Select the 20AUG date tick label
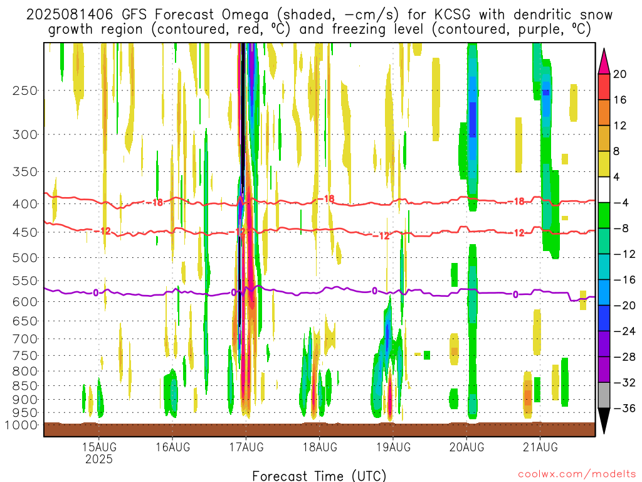Viewport: 642px width, 482px height. (466, 447)
